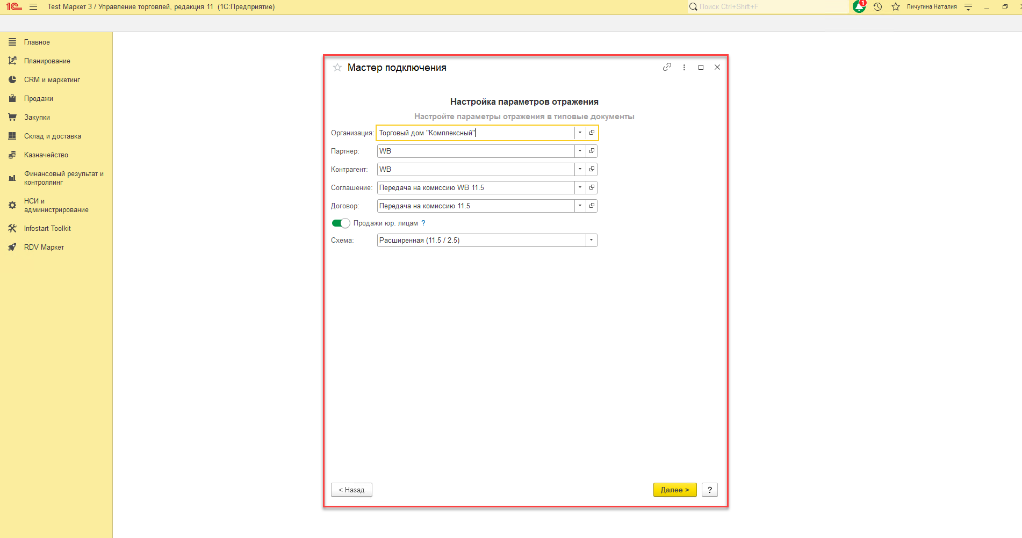Open history clock icon in the top bar

click(x=877, y=7)
